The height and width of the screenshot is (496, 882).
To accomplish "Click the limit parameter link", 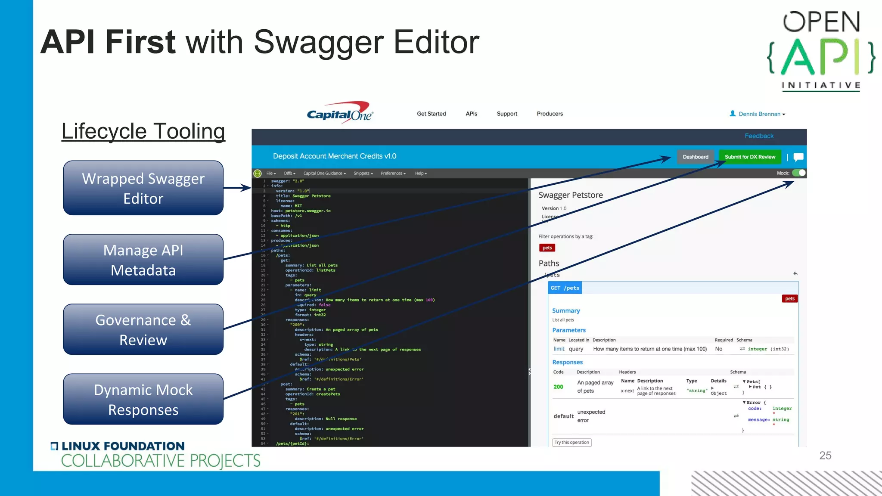I will [559, 349].
